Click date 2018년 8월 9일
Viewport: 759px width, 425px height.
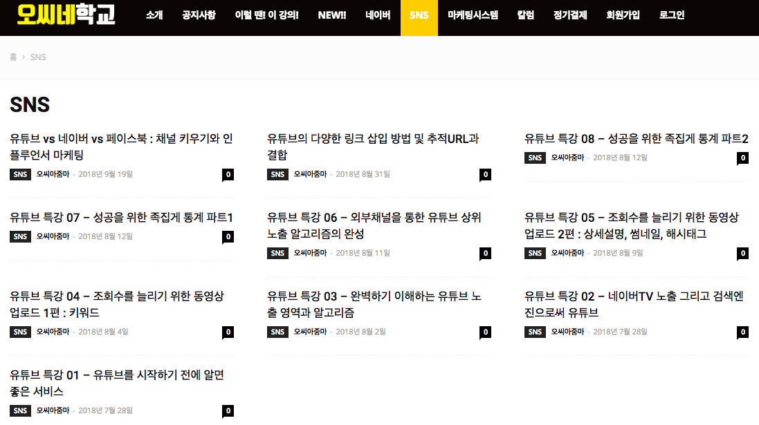618,253
